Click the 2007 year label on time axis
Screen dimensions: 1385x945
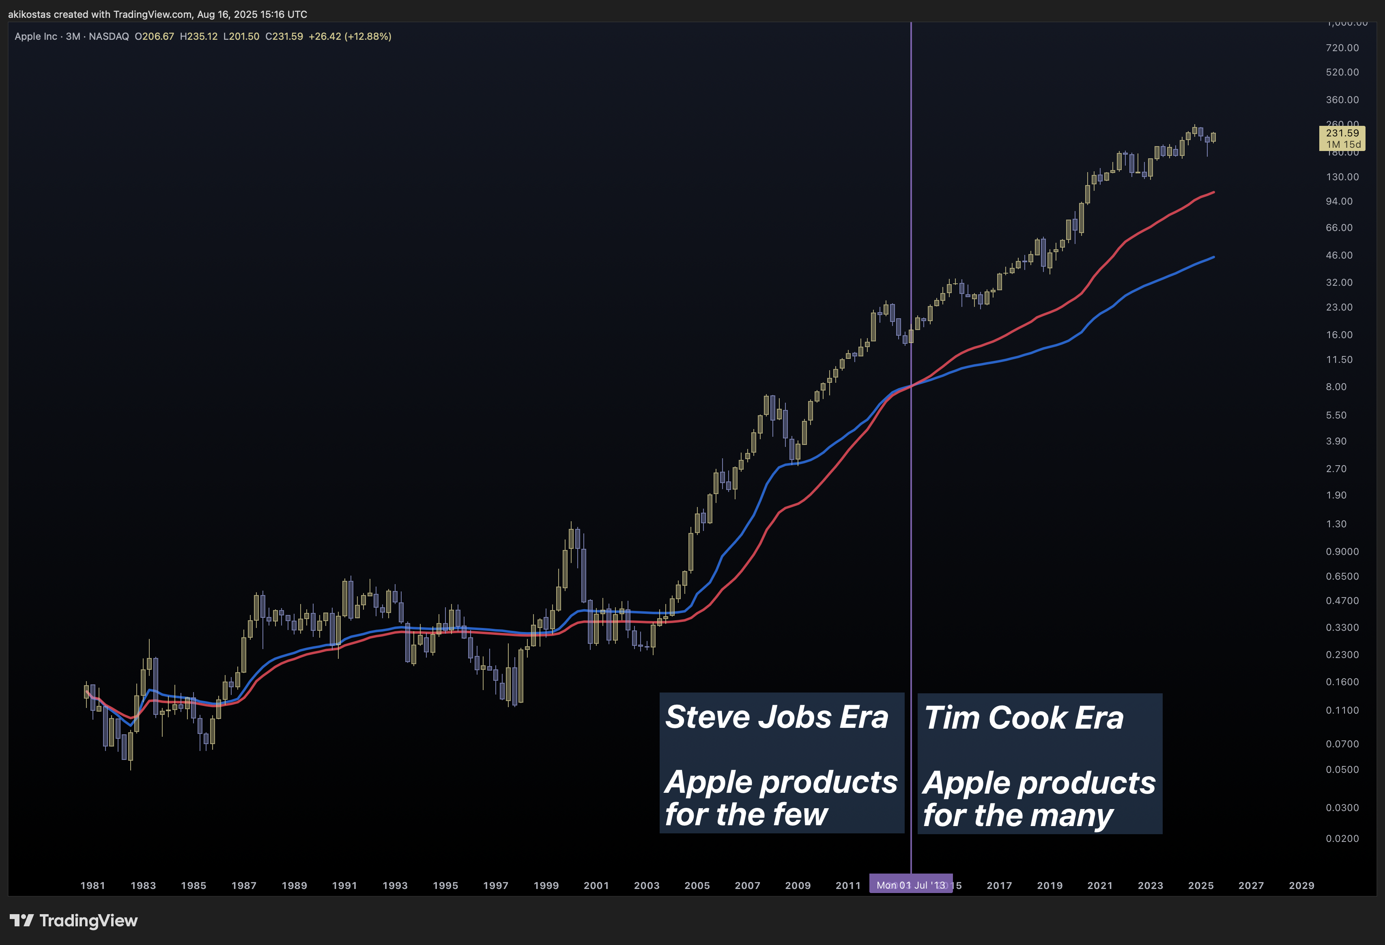[x=747, y=886]
